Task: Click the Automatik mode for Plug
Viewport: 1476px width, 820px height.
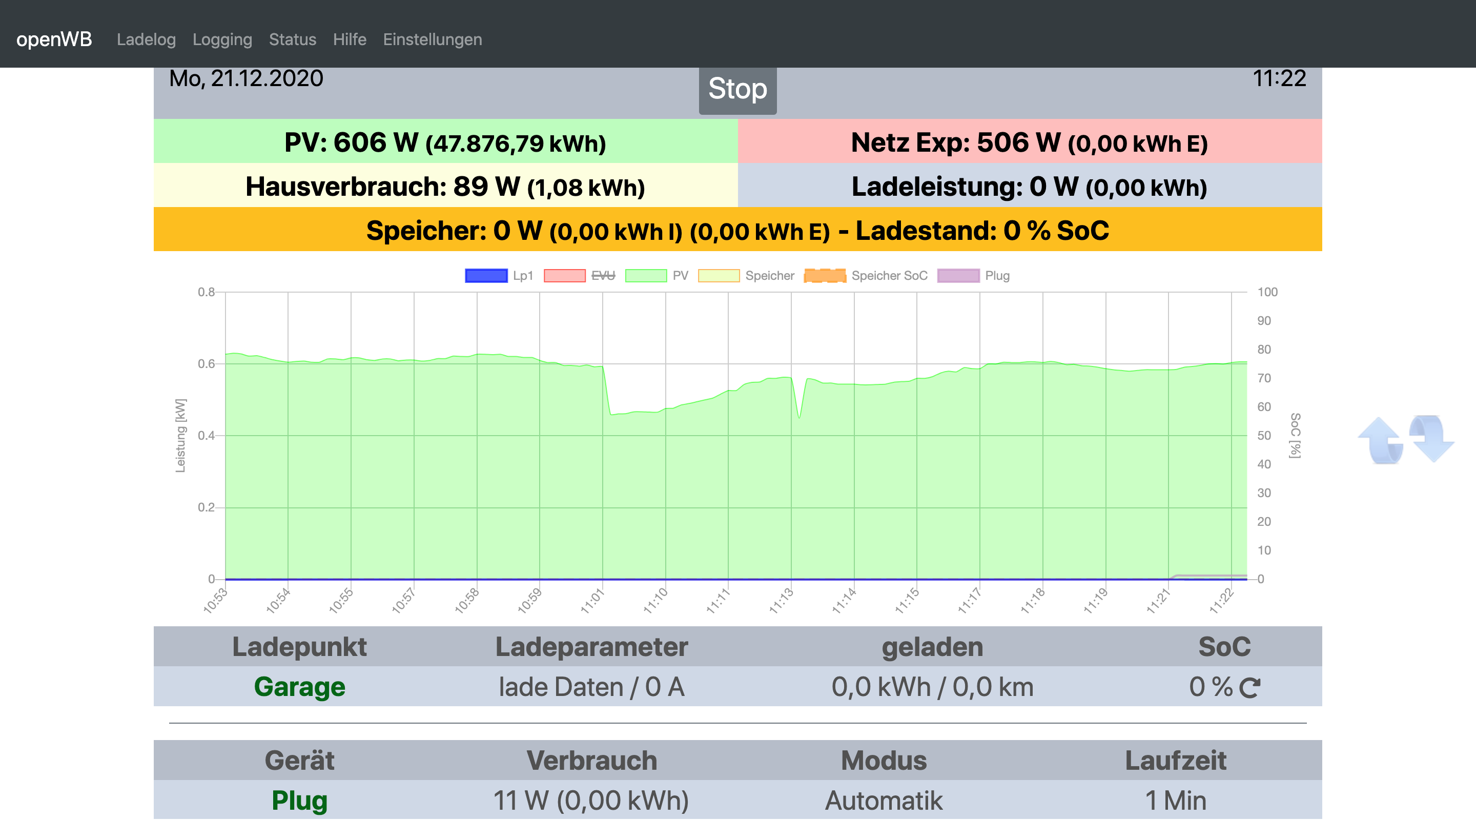Action: click(883, 800)
